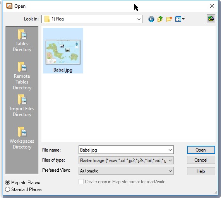Screen dimensions: 221x198
Task: Go to Remote Tables Directory
Action: point(22,76)
